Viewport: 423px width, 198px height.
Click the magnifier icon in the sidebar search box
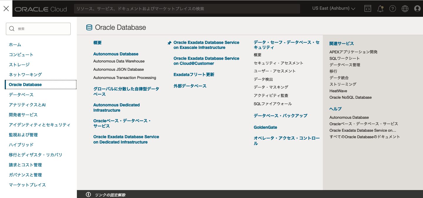[x=12, y=29]
